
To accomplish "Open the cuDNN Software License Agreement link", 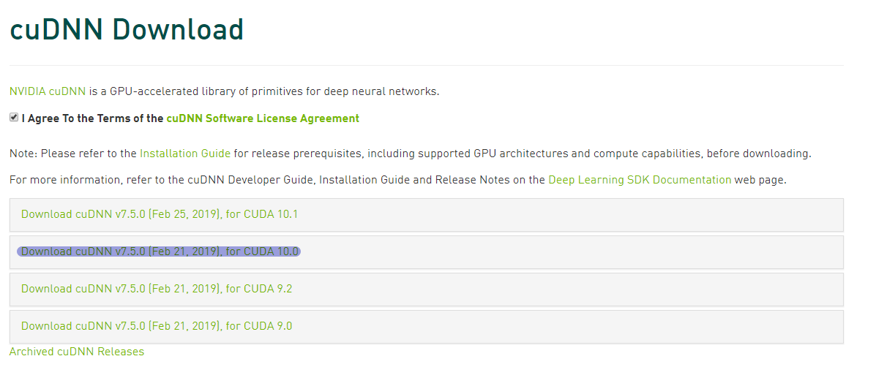I will click(x=263, y=118).
